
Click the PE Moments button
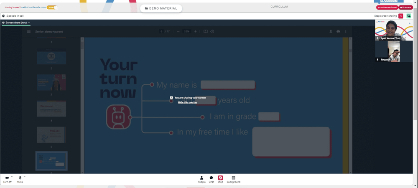(405, 8)
